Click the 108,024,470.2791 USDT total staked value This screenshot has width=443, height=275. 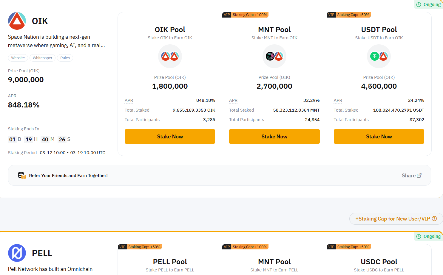(x=399, y=110)
